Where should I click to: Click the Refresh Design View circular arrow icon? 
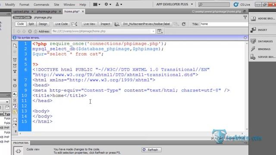(x=184, y=24)
